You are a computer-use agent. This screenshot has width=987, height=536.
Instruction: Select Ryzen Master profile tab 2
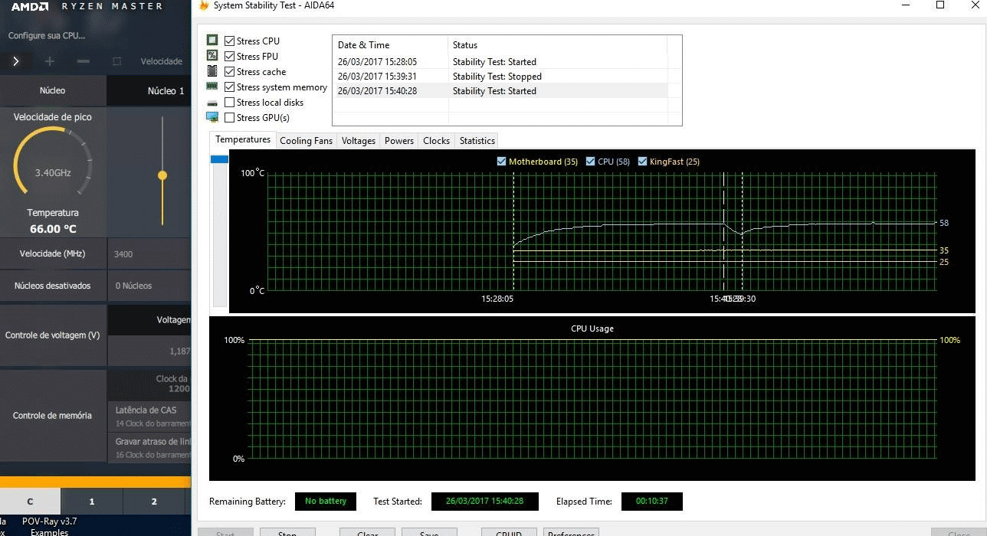click(x=154, y=502)
